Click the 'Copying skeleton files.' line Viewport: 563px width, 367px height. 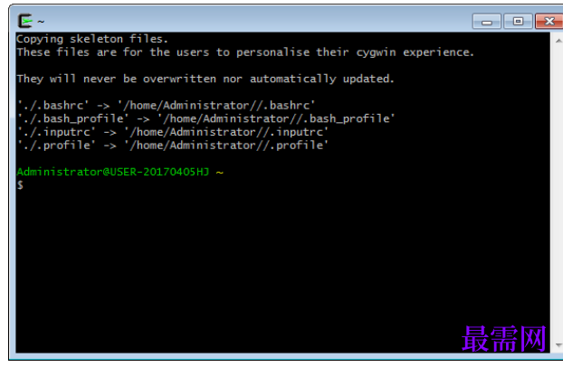pos(92,39)
